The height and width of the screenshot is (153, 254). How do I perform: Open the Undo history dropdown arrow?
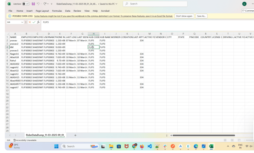[x=41, y=4]
